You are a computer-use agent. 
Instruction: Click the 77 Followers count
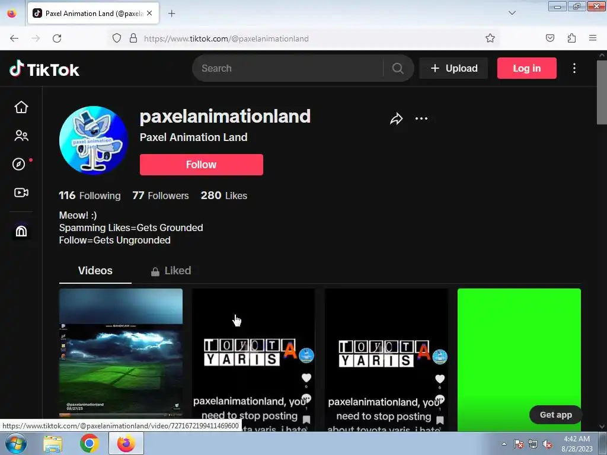tap(160, 196)
